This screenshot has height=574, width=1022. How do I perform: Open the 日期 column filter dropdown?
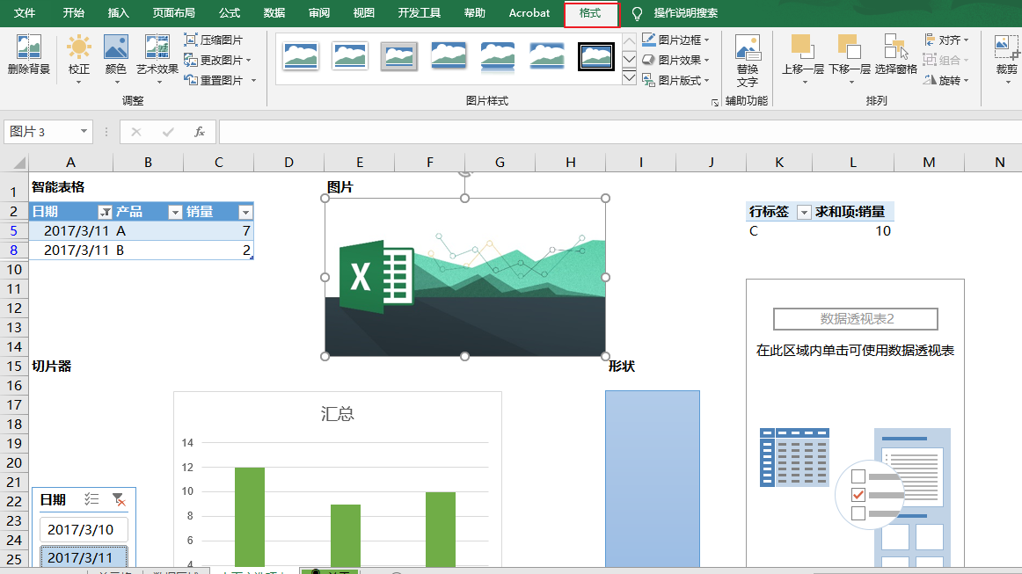[105, 212]
